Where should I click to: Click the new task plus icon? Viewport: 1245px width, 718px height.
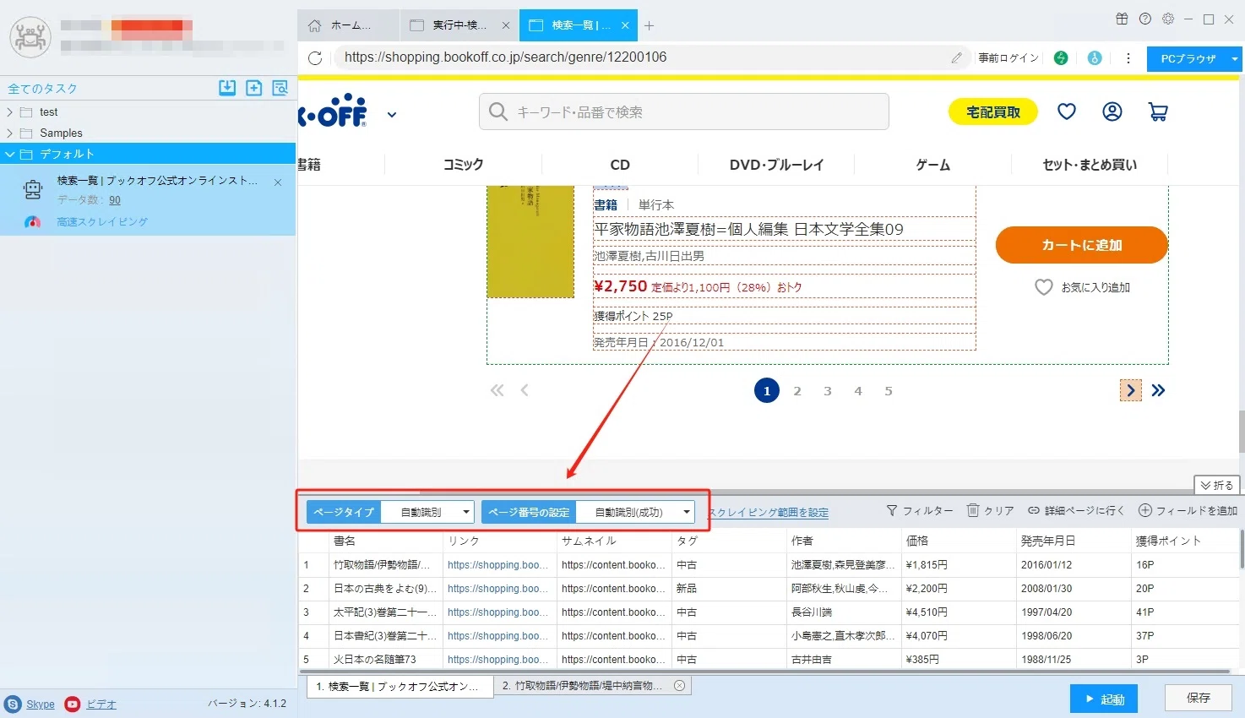[253, 88]
